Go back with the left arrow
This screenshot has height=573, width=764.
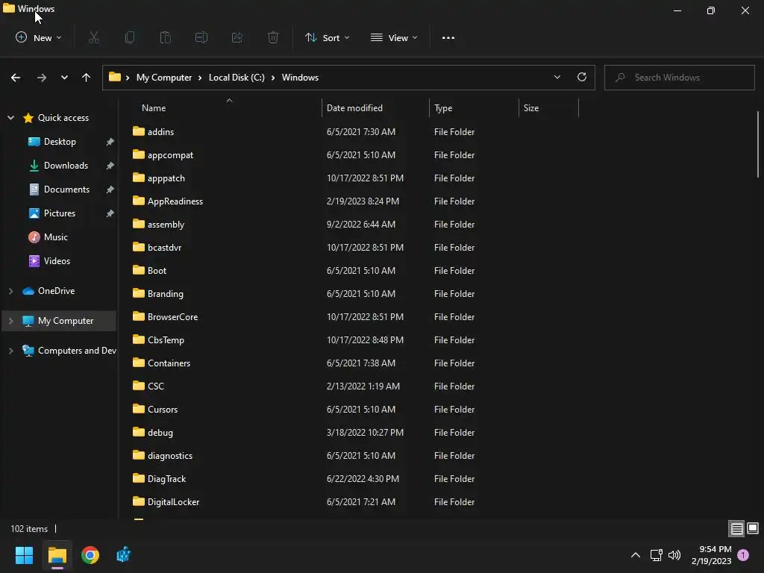(x=16, y=78)
